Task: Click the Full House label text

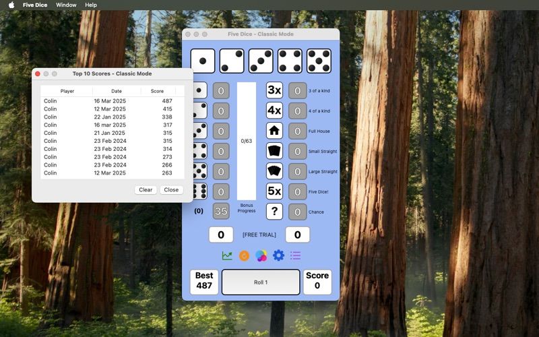Action: click(319, 131)
